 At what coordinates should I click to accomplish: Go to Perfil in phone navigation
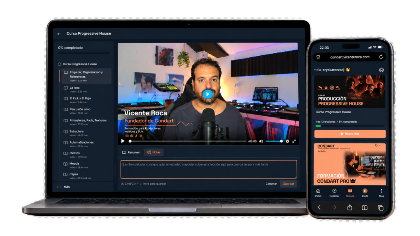(x=365, y=193)
